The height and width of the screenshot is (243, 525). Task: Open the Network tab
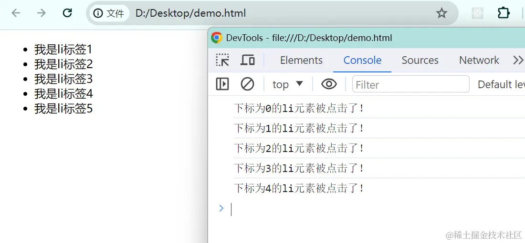click(479, 60)
